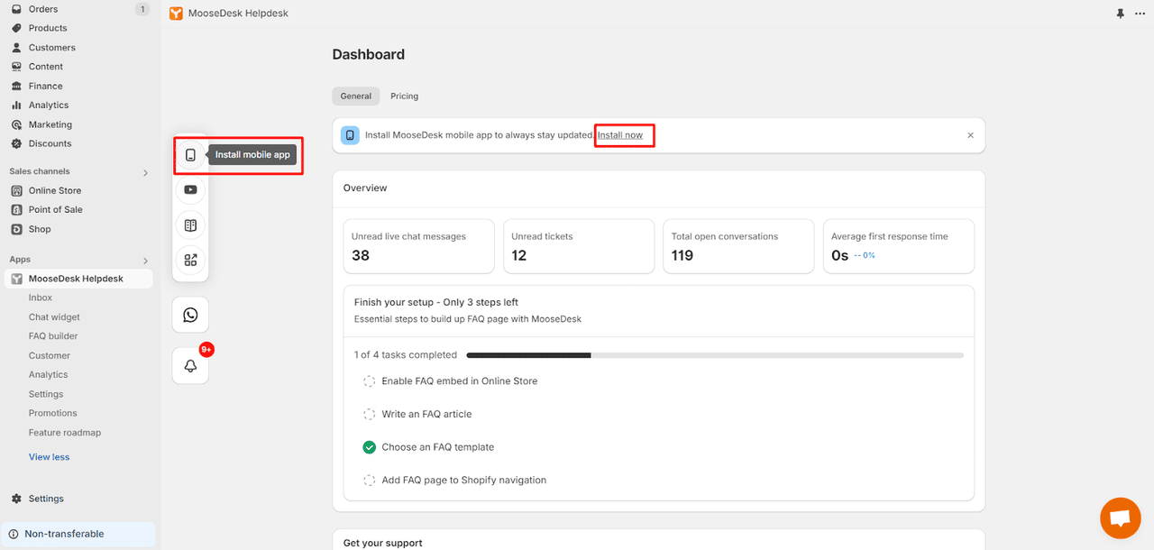Click 'Finish your setup - Only 3 steps left'
The width and height of the screenshot is (1154, 550).
tap(436, 303)
